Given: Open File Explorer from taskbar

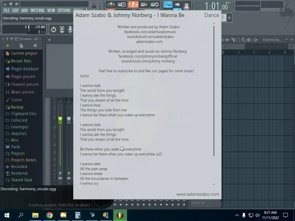Looking at the screenshot, I should (x=35, y=215).
